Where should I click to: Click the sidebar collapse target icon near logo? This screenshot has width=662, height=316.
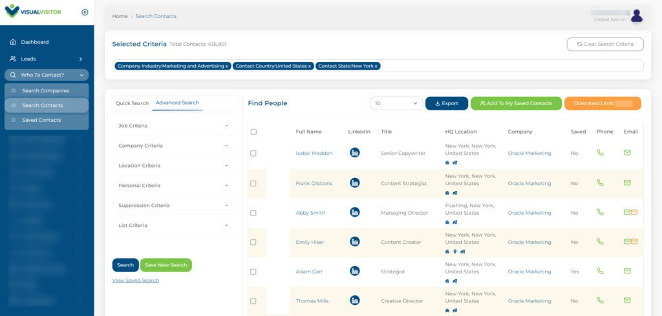[85, 12]
